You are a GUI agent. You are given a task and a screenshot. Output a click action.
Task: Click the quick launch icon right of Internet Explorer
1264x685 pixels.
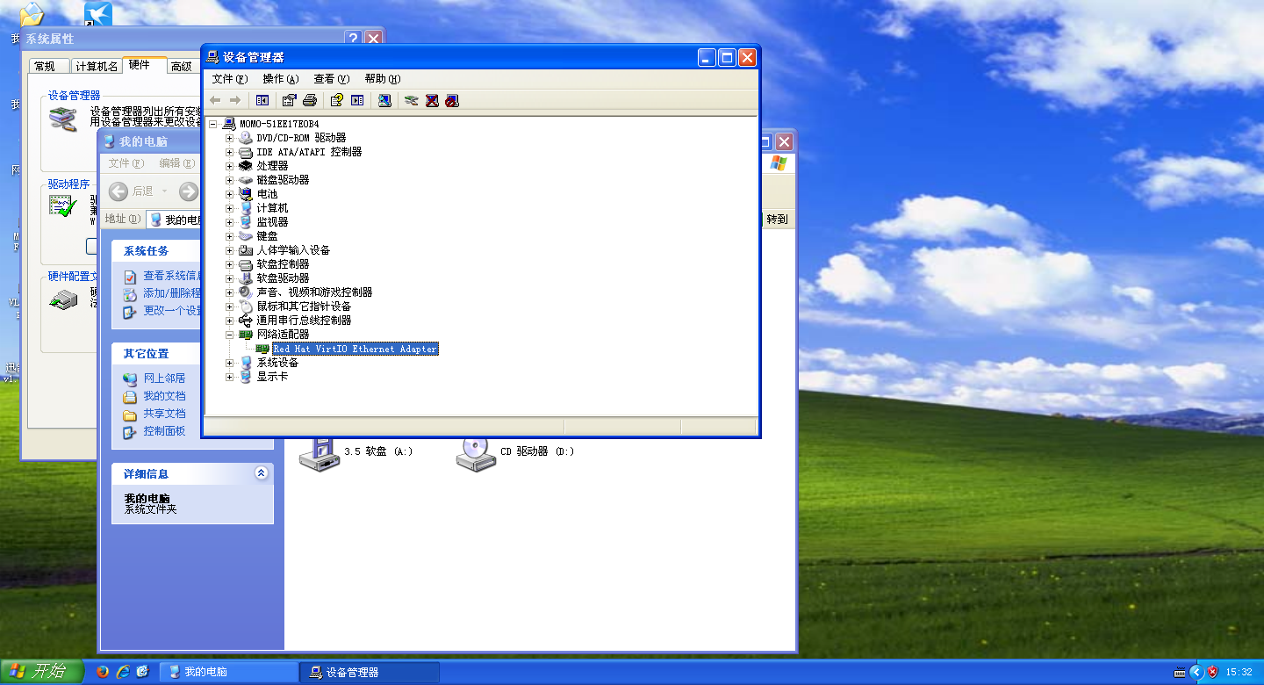pyautogui.click(x=143, y=672)
